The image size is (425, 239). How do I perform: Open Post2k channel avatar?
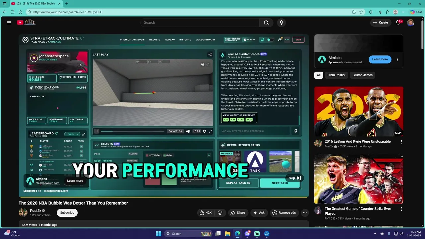click(x=23, y=213)
